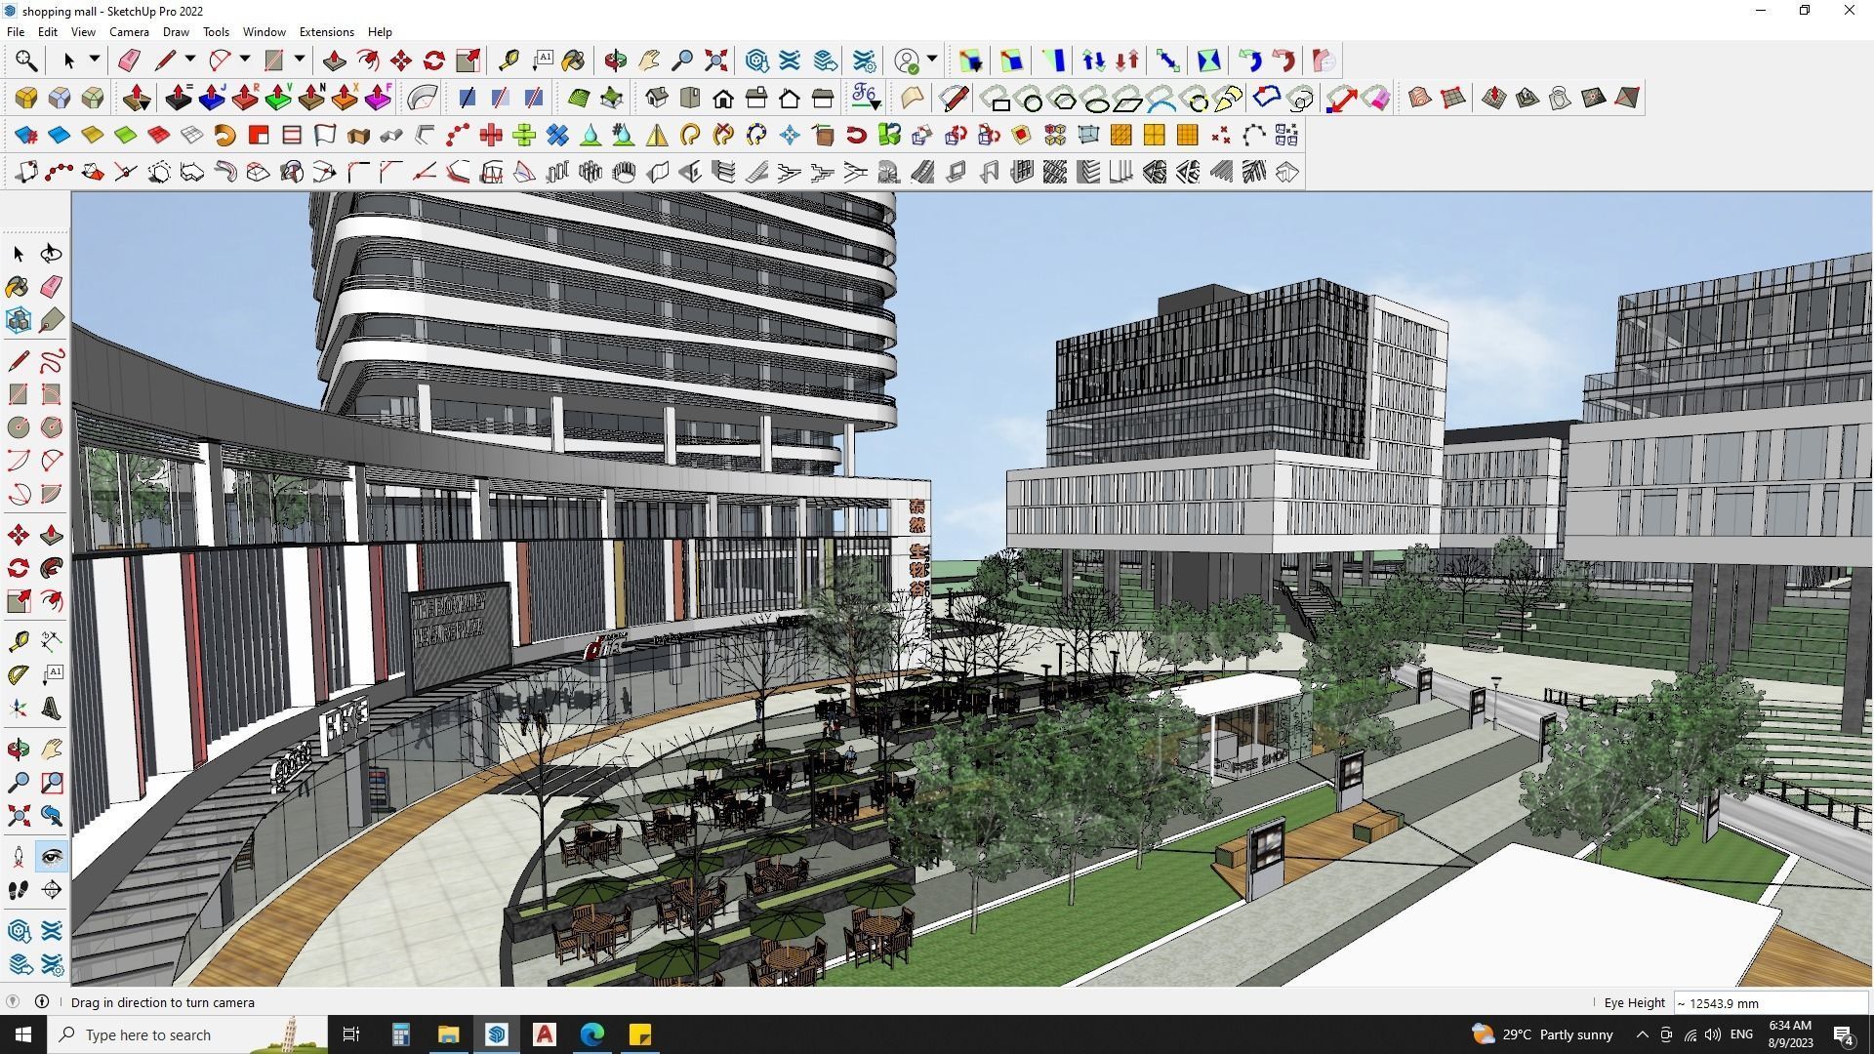Click the Eye Height measurement field
The image size is (1874, 1054).
click(x=1769, y=1003)
